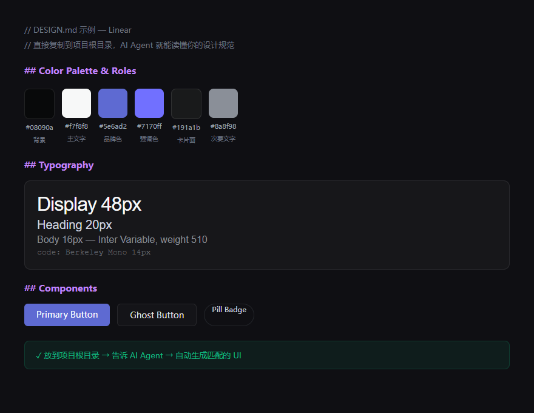Click the Components section heading
534x413 pixels.
pyautogui.click(x=61, y=288)
